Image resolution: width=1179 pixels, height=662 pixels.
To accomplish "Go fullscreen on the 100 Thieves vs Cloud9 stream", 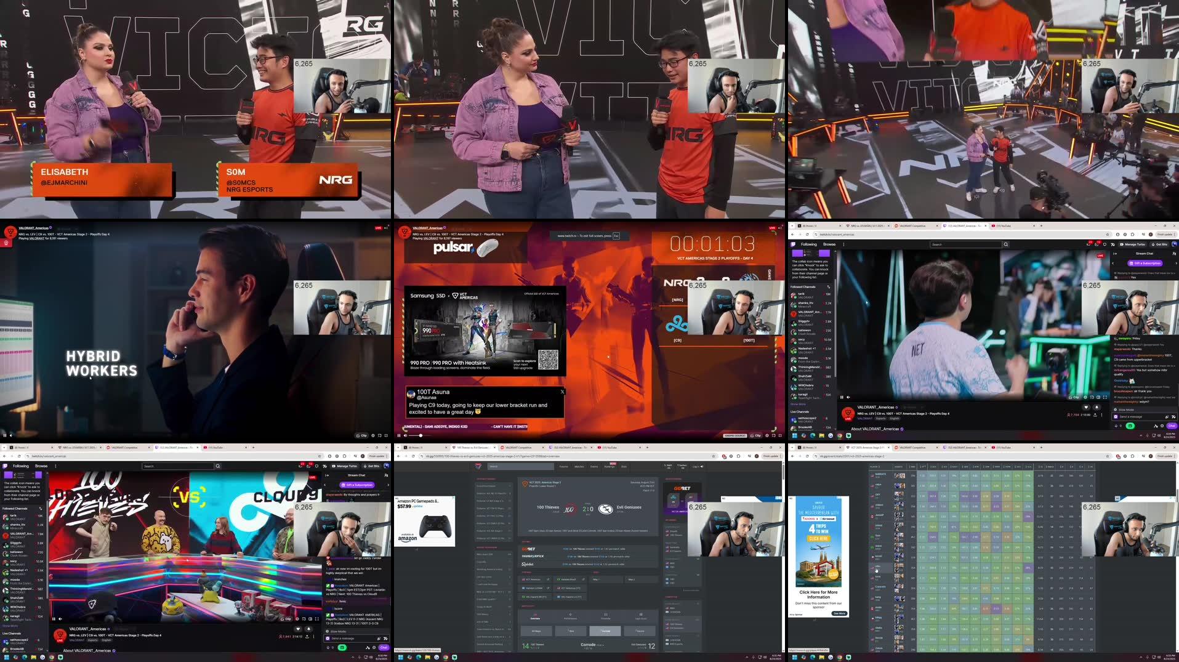I will [x=317, y=619].
